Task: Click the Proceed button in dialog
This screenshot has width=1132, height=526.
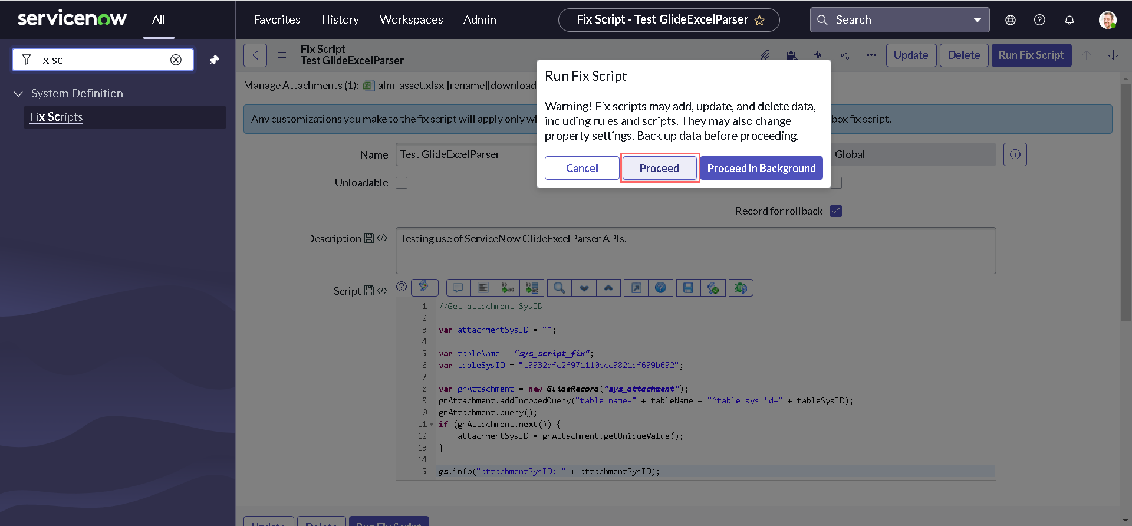Action: pyautogui.click(x=659, y=168)
